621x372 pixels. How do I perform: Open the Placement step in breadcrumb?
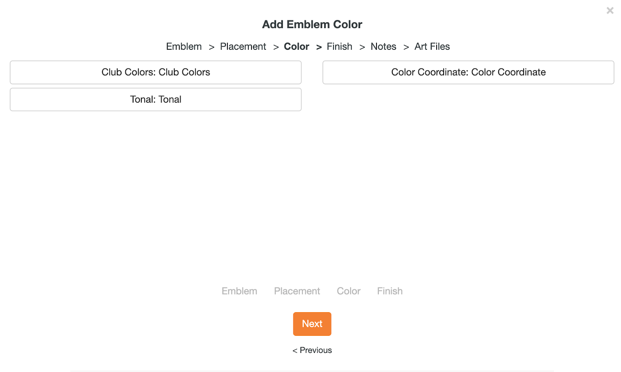point(243,47)
